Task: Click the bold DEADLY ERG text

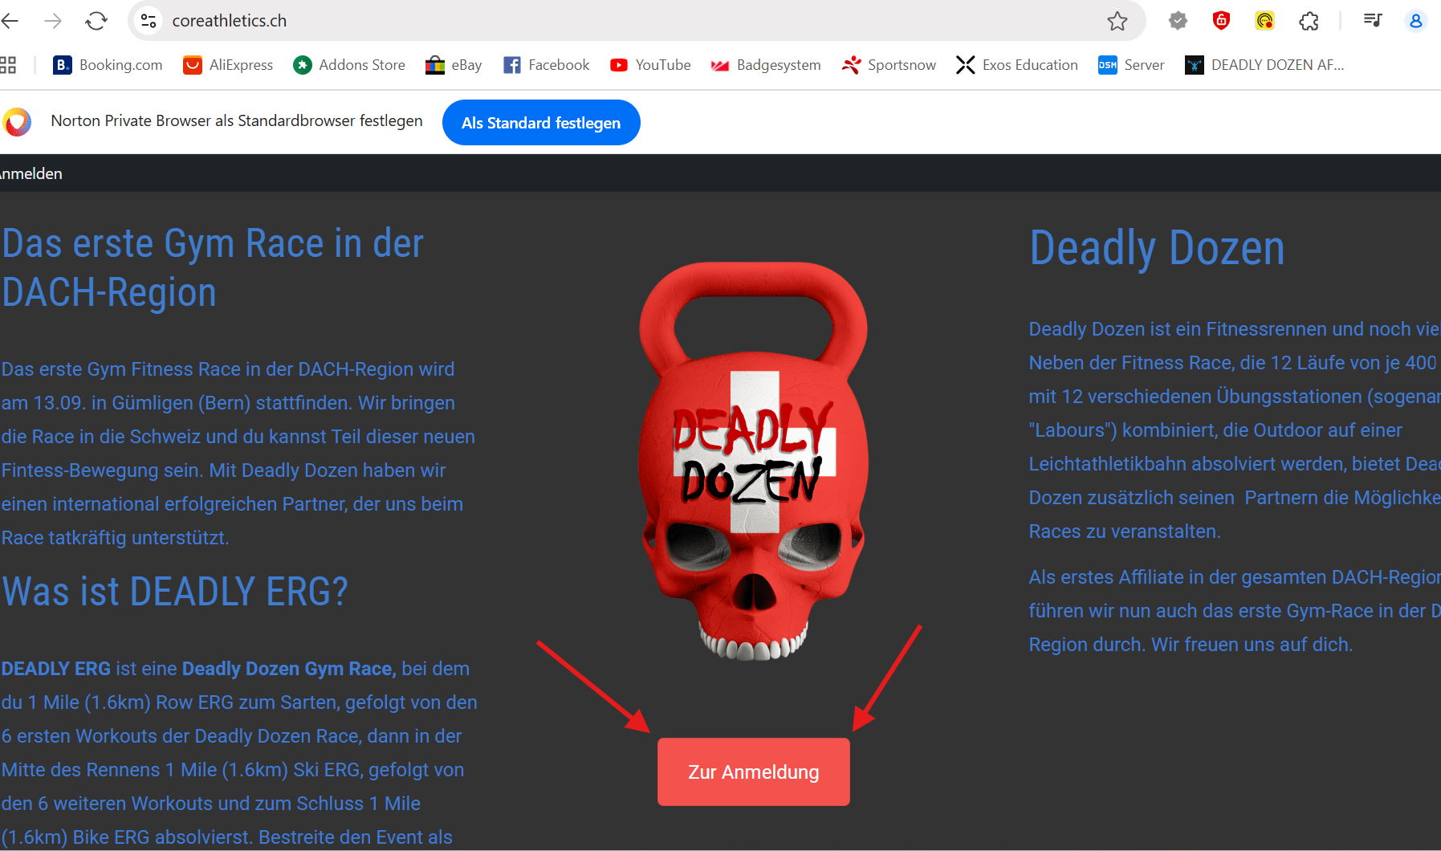Action: [x=56, y=669]
